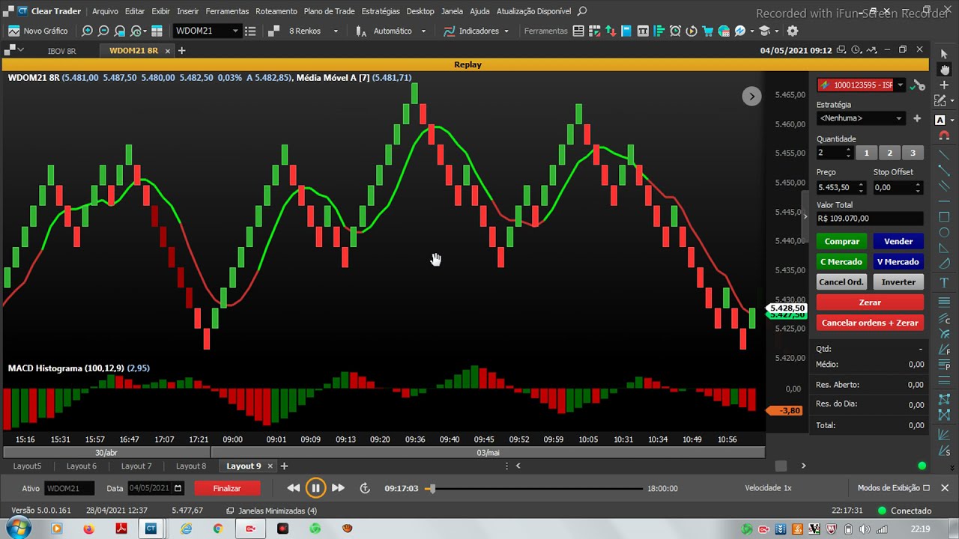
Task: Fast-forward the replay
Action: [x=338, y=488]
